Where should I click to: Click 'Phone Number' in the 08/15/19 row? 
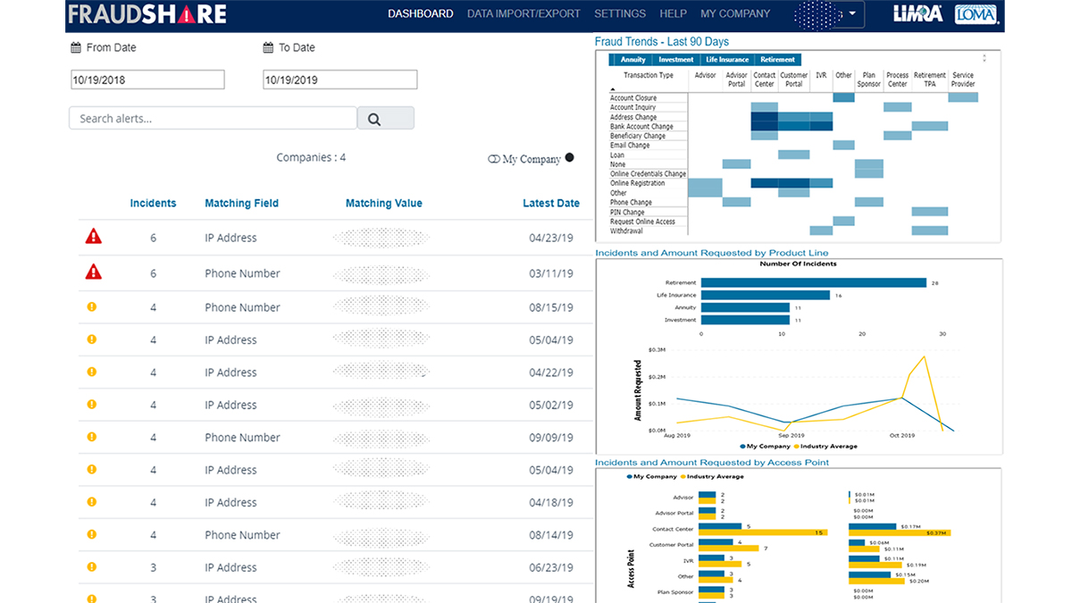[242, 307]
